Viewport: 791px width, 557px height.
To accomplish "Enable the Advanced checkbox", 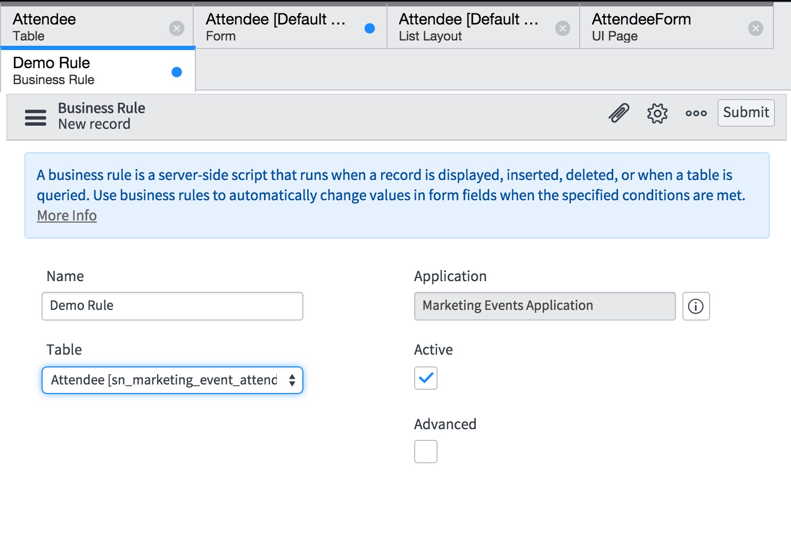I will 426,452.
